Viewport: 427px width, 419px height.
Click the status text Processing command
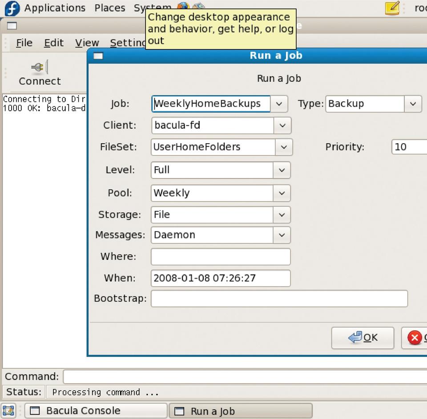[105, 392]
